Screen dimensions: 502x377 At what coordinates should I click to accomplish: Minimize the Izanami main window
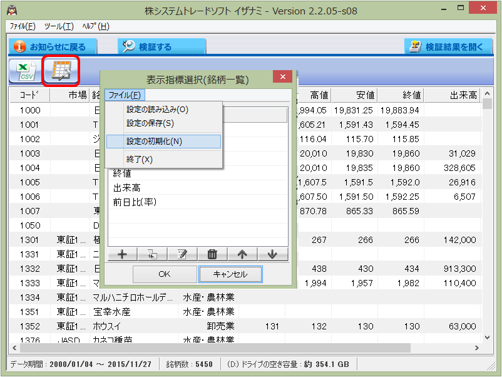point(444,9)
